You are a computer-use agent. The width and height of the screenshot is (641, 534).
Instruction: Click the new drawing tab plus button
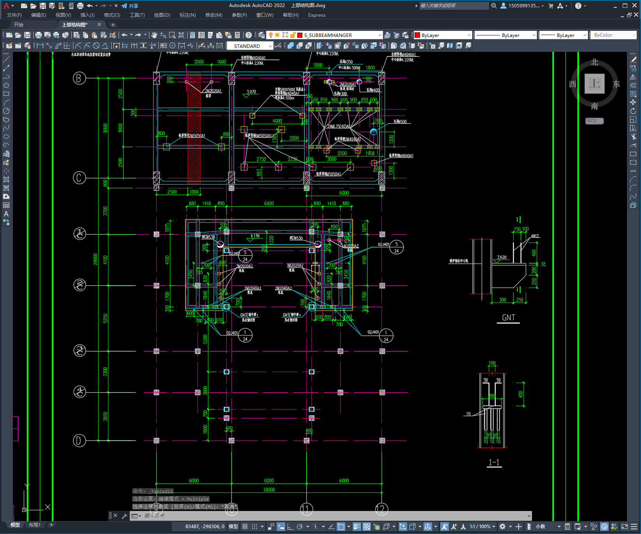(x=113, y=25)
